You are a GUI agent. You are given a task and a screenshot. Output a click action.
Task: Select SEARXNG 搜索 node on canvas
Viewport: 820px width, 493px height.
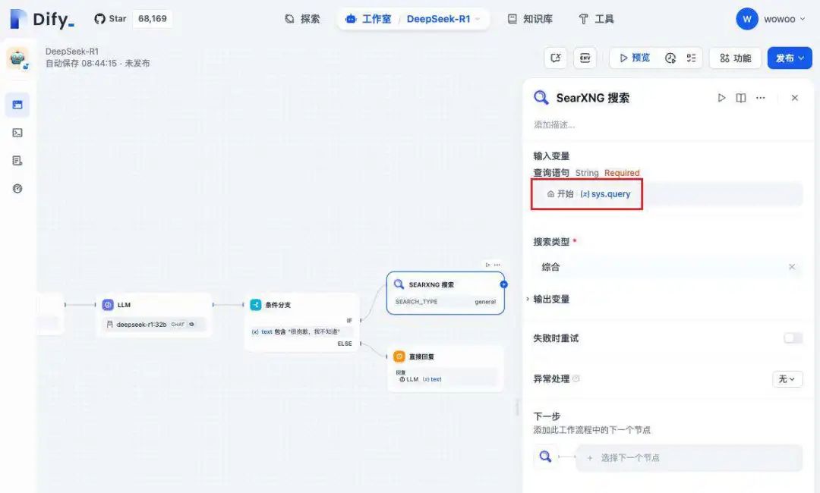click(446, 293)
